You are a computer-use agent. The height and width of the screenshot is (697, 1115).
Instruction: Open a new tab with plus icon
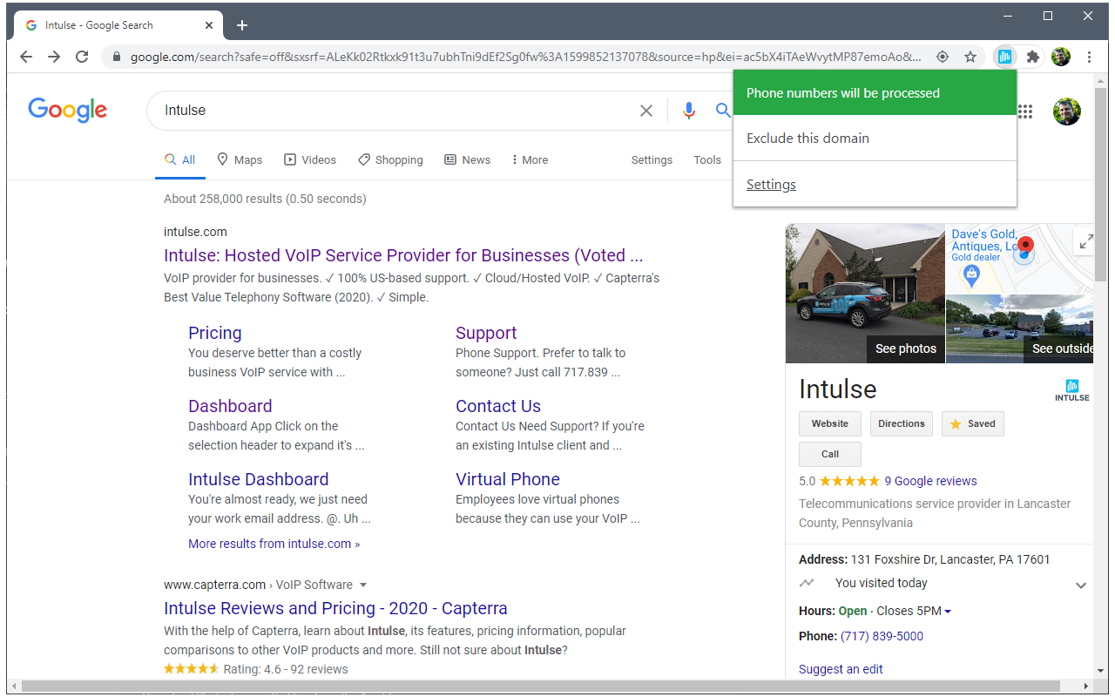(242, 25)
